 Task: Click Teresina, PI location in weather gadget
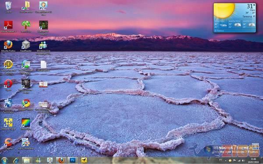(249, 17)
